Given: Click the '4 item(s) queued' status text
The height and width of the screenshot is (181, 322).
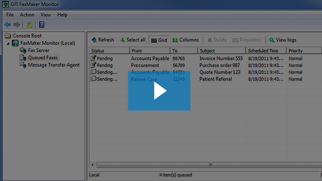Looking at the screenshot, I should tap(175, 175).
